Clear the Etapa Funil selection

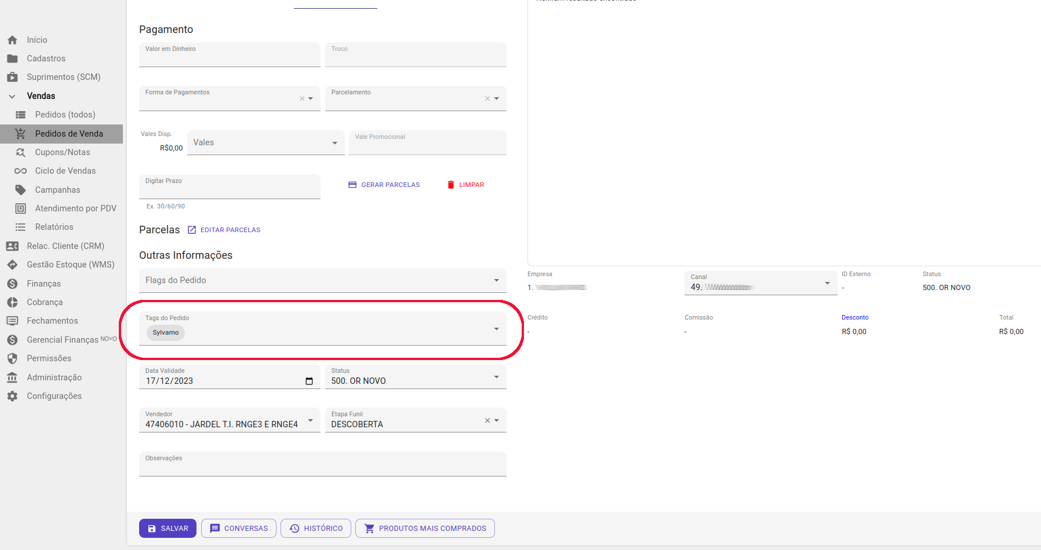click(x=487, y=421)
